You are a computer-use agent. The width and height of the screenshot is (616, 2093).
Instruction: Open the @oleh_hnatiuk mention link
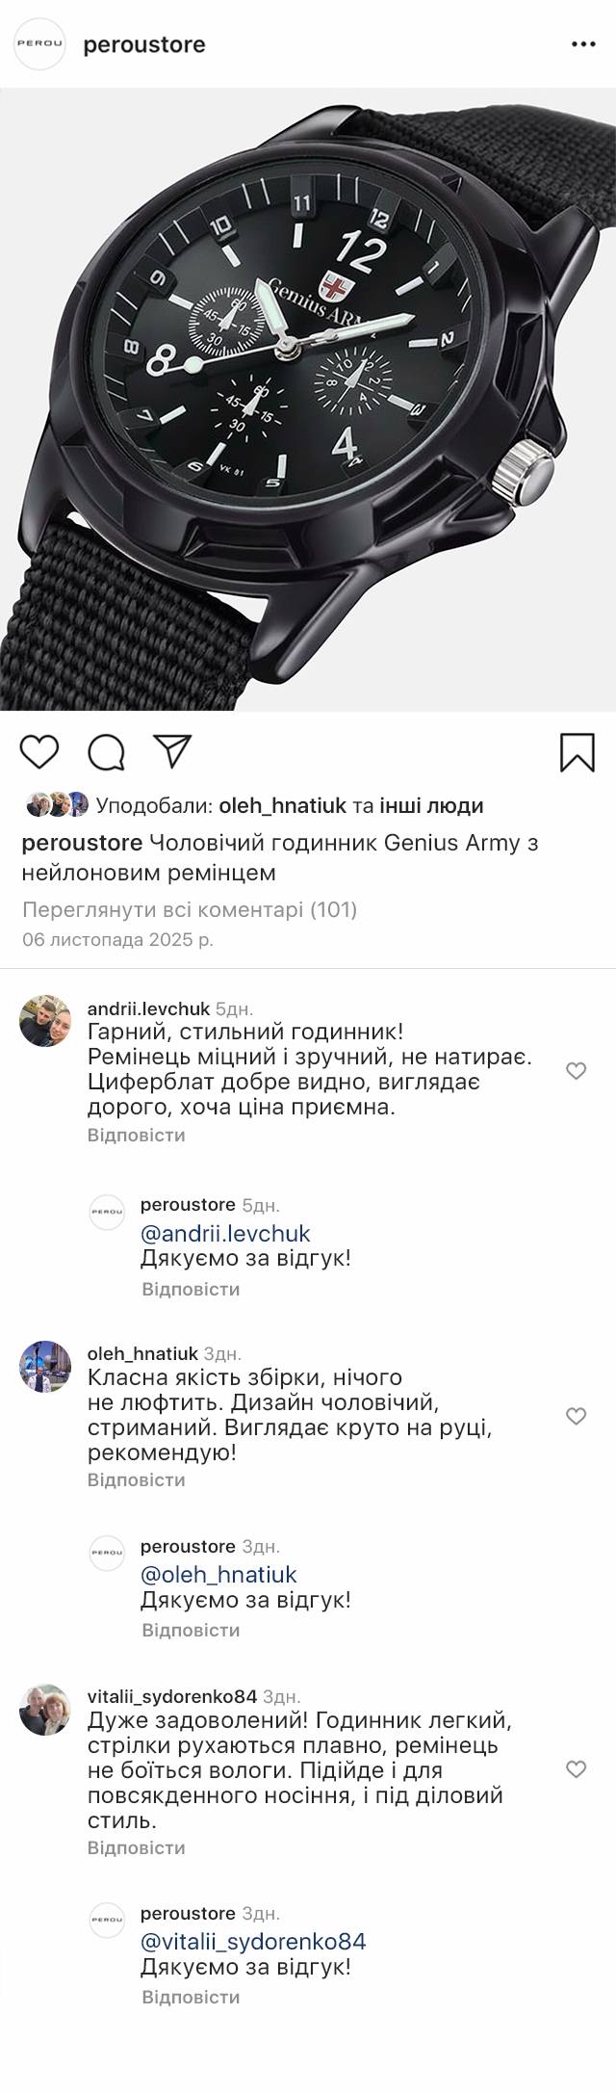click(x=218, y=1574)
